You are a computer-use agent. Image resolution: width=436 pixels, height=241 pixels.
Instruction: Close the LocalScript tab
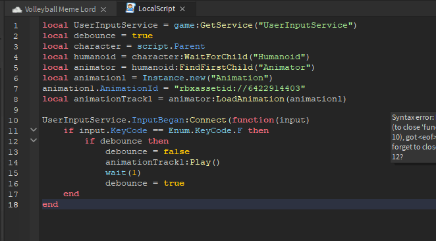[182, 9]
